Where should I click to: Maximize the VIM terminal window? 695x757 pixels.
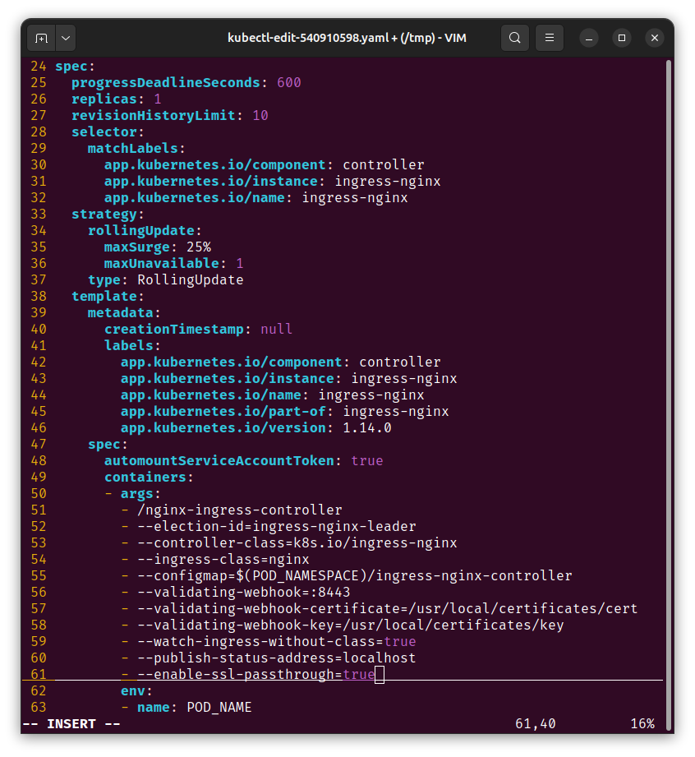coord(622,38)
